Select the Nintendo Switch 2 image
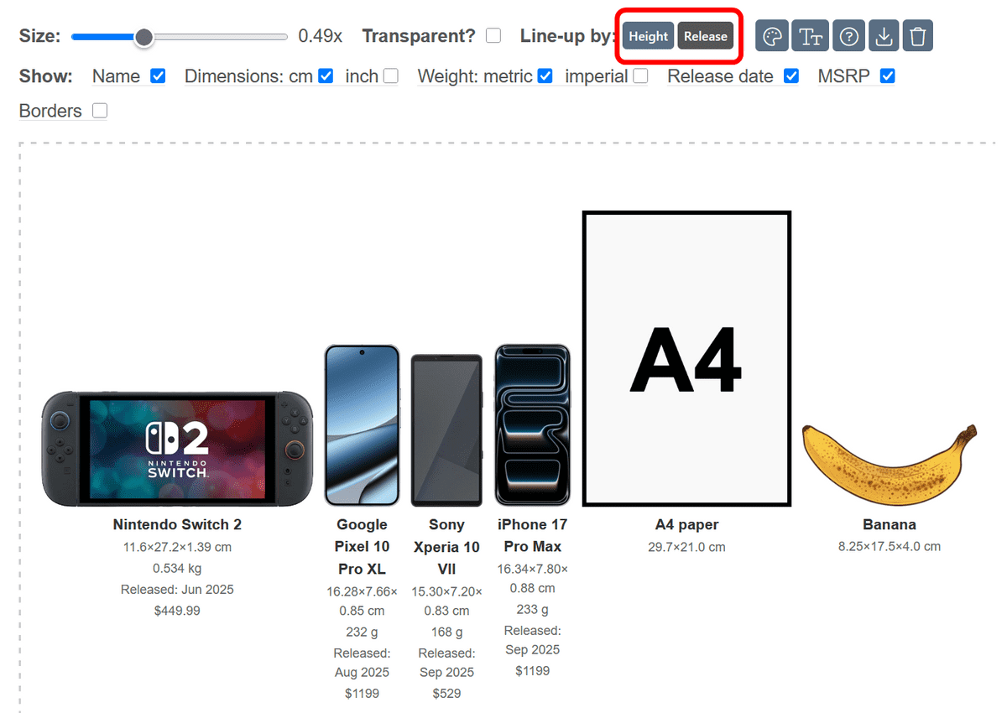The height and width of the screenshot is (713, 1007). 177,448
